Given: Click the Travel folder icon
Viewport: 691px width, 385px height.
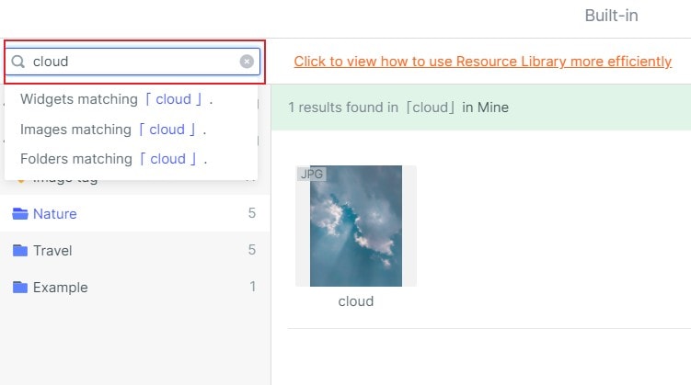Looking at the screenshot, I should coord(20,251).
